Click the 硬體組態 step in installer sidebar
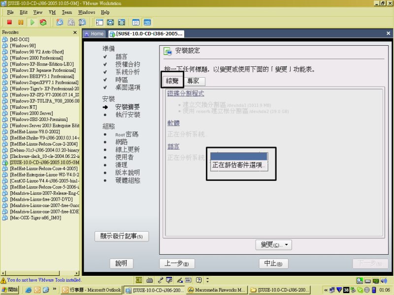The height and width of the screenshot is (295, 394). click(x=128, y=180)
